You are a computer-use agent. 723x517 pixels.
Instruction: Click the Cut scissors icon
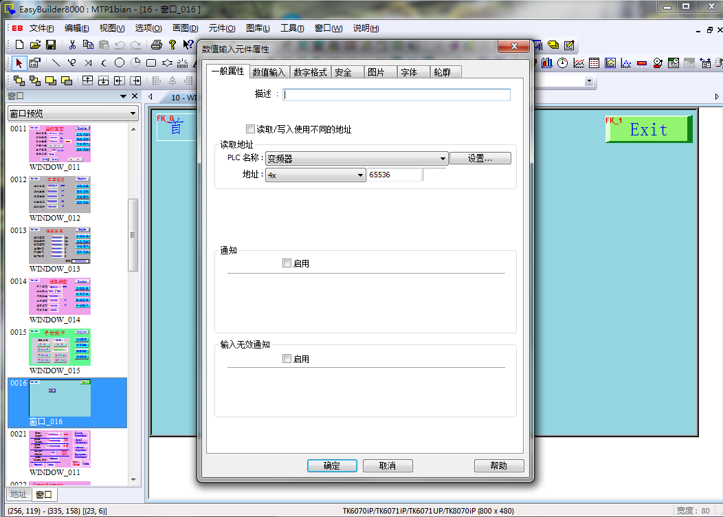[72, 45]
